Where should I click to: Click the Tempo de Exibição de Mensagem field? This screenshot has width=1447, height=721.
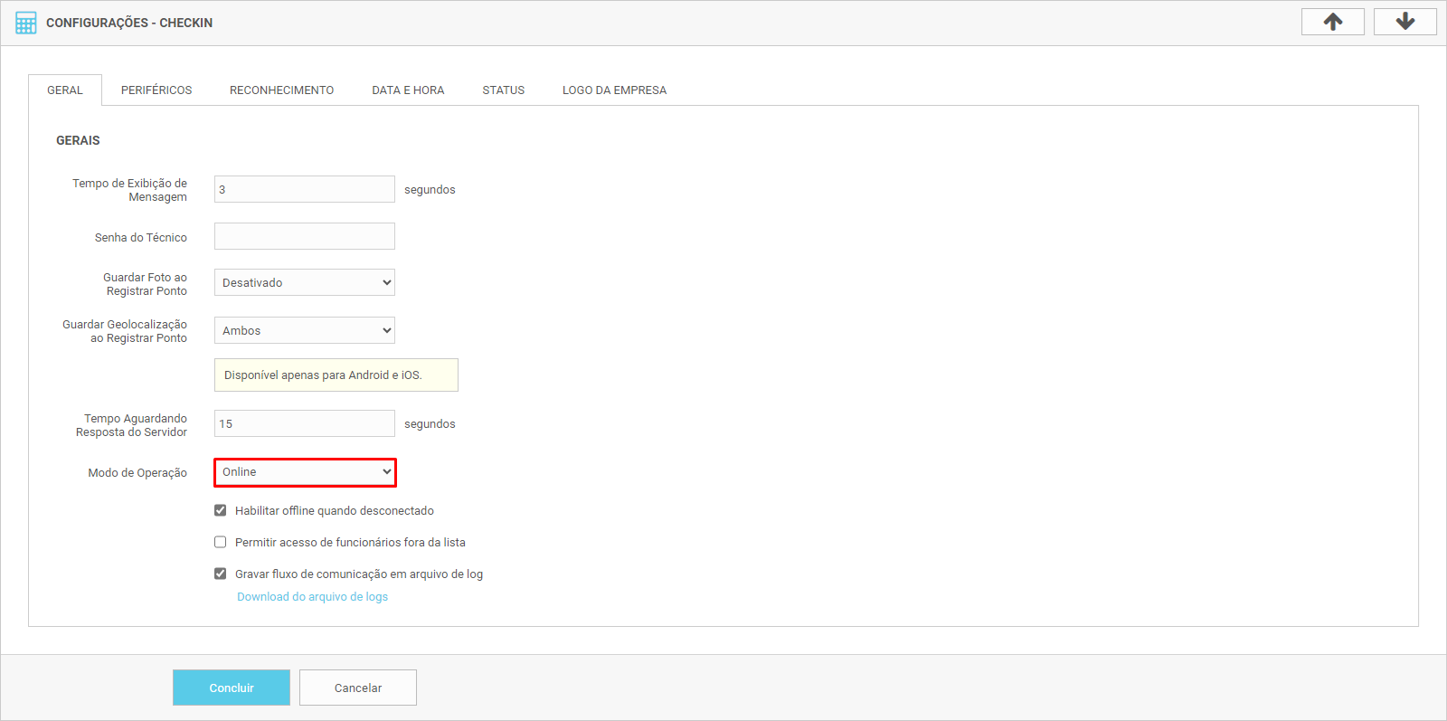[x=304, y=189]
